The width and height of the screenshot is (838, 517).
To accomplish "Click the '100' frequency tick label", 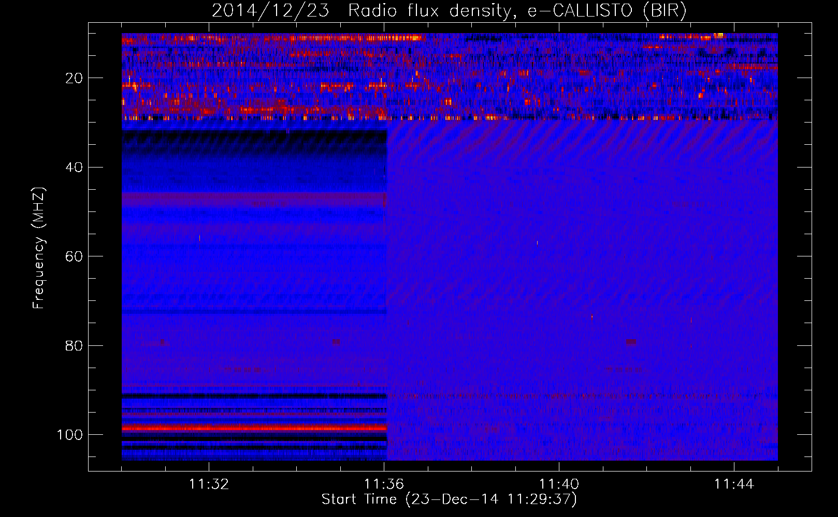I will (70, 435).
